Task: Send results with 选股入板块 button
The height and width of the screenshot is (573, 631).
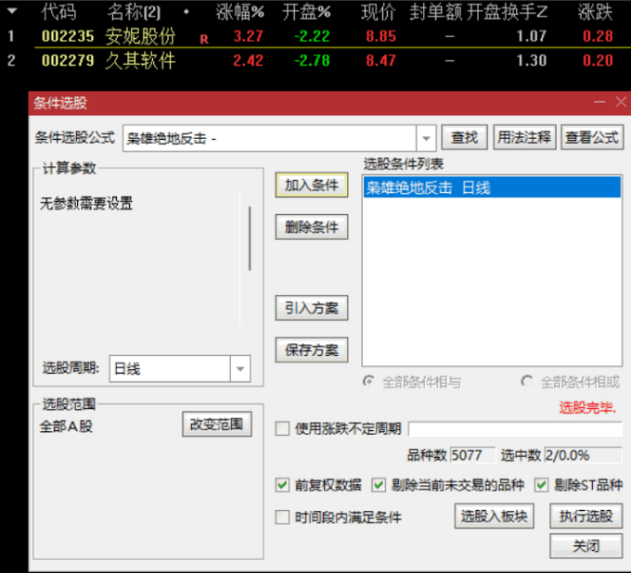Action: [495, 516]
